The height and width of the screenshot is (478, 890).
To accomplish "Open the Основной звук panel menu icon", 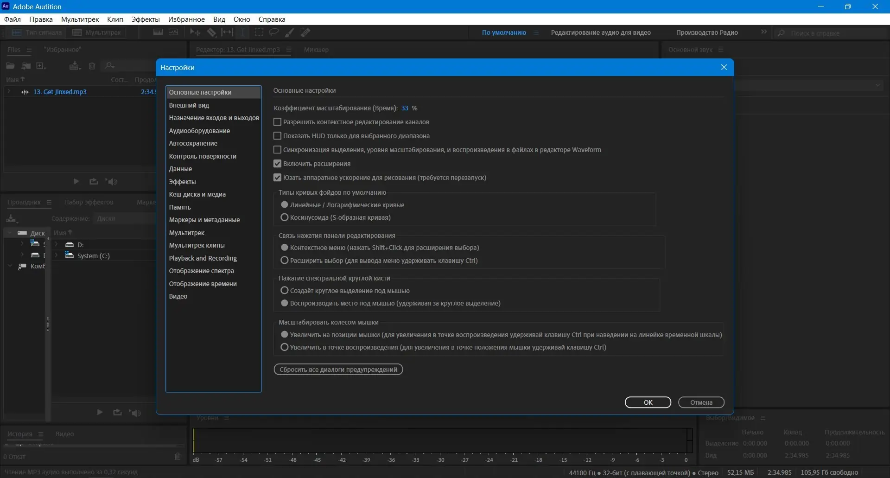I will (721, 50).
